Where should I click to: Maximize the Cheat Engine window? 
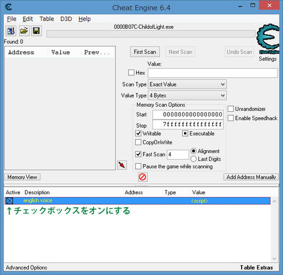coord(253,5)
